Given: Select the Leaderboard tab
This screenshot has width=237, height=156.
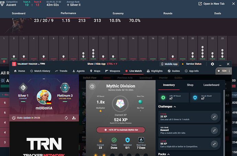Looking at the screenshot, I should (211, 85).
